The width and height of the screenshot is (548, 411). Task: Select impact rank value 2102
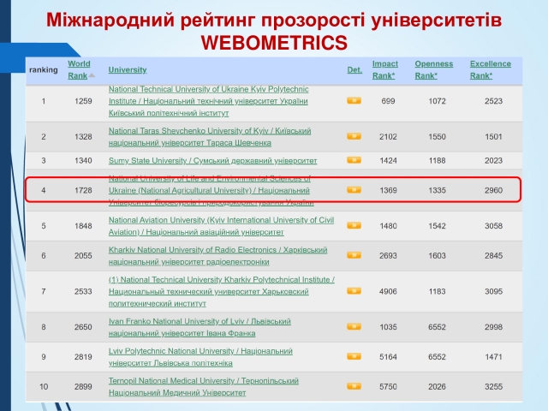[x=388, y=137]
